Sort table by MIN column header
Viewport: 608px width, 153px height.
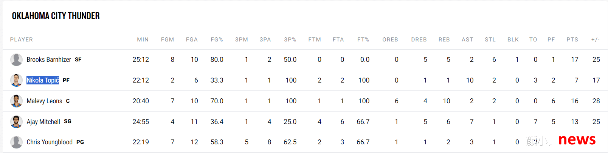click(x=143, y=40)
